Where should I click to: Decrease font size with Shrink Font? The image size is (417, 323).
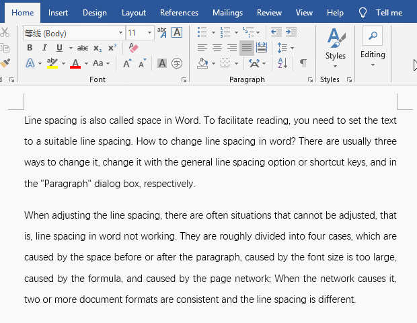tap(143, 63)
